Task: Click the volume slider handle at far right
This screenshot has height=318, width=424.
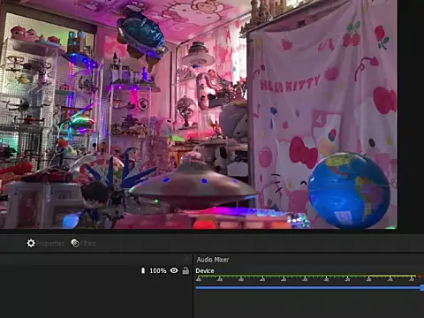Action: click(x=422, y=288)
